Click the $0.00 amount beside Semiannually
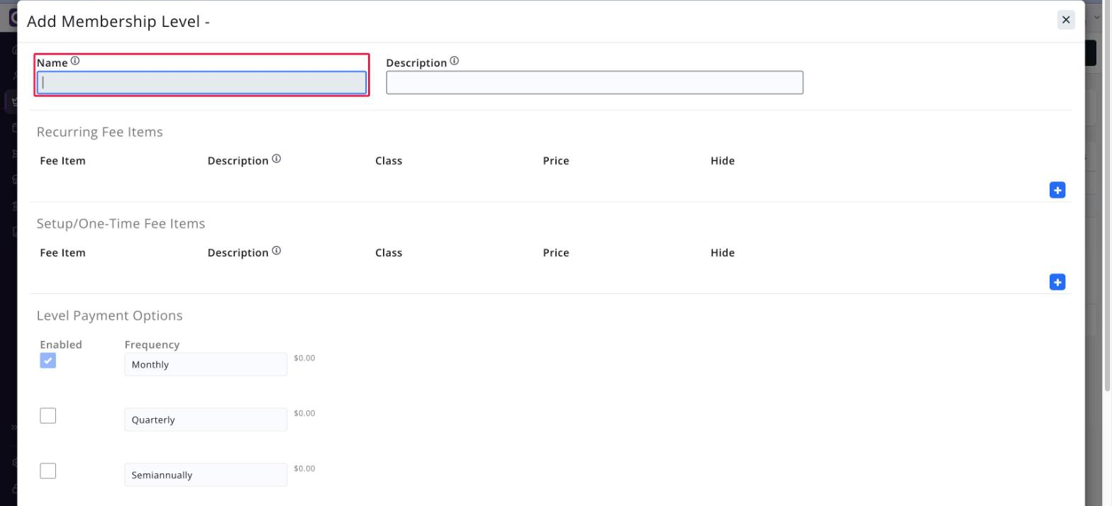This screenshot has height=506, width=1112. (x=304, y=468)
